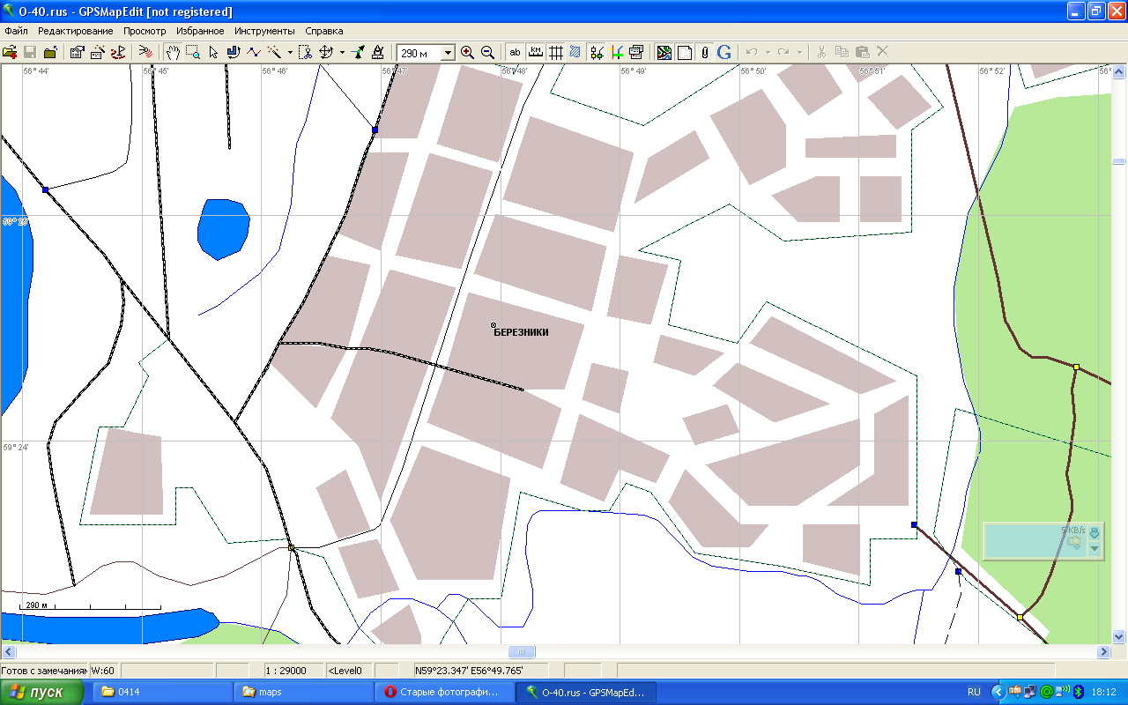Expand the magic wand tool dropdown arrow
Viewport: 1128px width, 705px height.
click(x=290, y=53)
